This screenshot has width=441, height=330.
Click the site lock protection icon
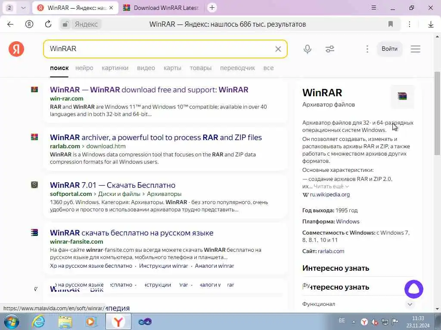[65, 24]
